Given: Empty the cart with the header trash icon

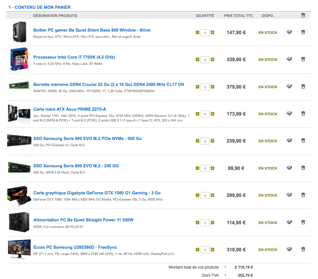Looking at the screenshot, I should pos(303,15).
